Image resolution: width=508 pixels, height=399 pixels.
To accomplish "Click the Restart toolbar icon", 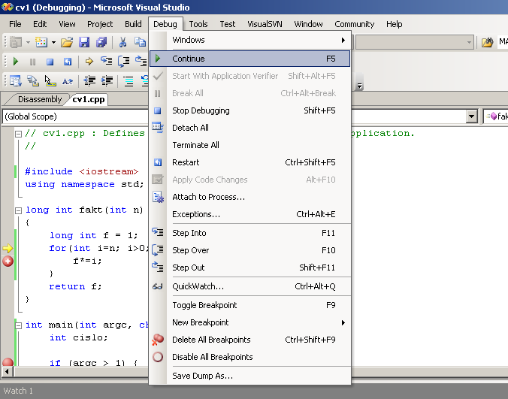I will [x=67, y=62].
